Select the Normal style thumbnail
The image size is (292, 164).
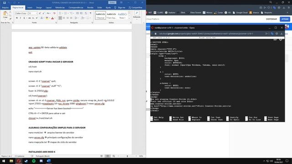(x=100, y=15)
